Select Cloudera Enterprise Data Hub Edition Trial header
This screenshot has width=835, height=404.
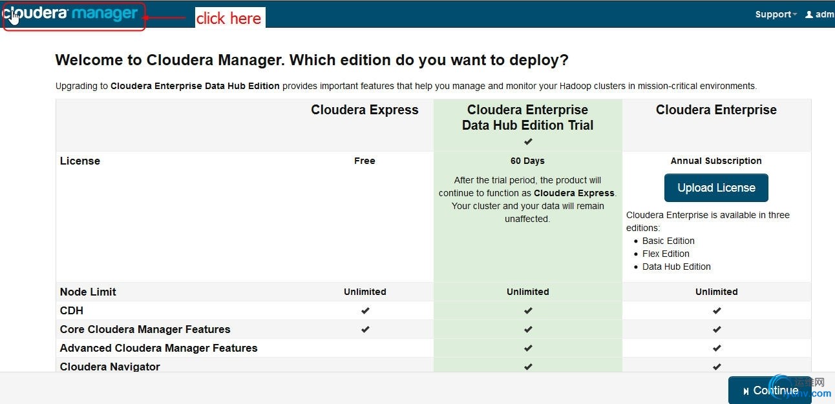[x=527, y=117]
